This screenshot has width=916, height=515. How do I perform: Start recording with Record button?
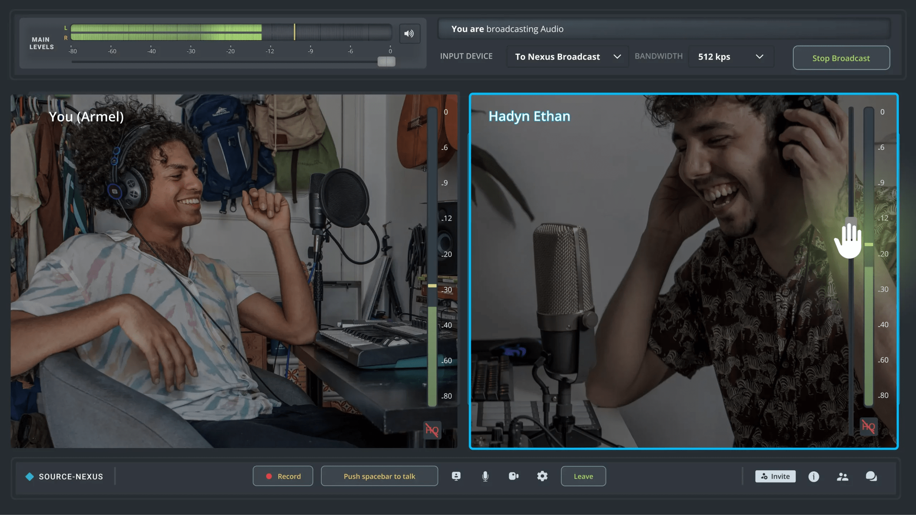tap(283, 476)
